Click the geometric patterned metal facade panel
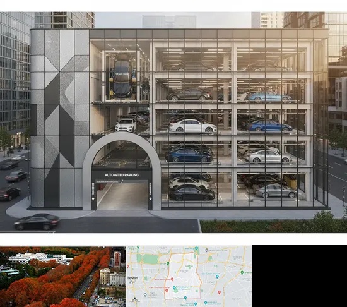Viewport: 347px width, 307px height. [59, 119]
